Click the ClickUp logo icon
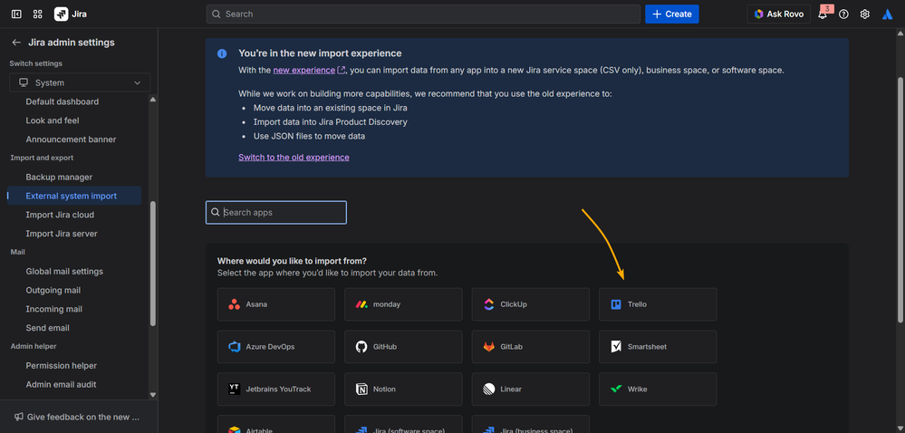The height and width of the screenshot is (433, 905). coord(489,304)
